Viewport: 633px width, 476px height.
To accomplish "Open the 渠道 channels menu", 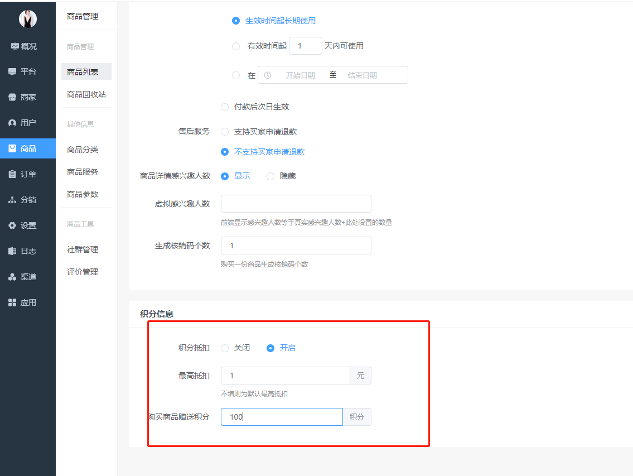I will [x=28, y=277].
